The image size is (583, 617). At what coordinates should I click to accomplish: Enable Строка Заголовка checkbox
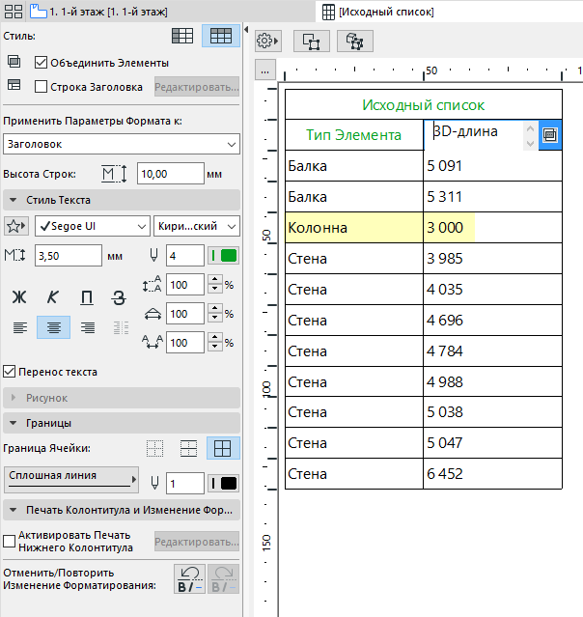pos(41,87)
